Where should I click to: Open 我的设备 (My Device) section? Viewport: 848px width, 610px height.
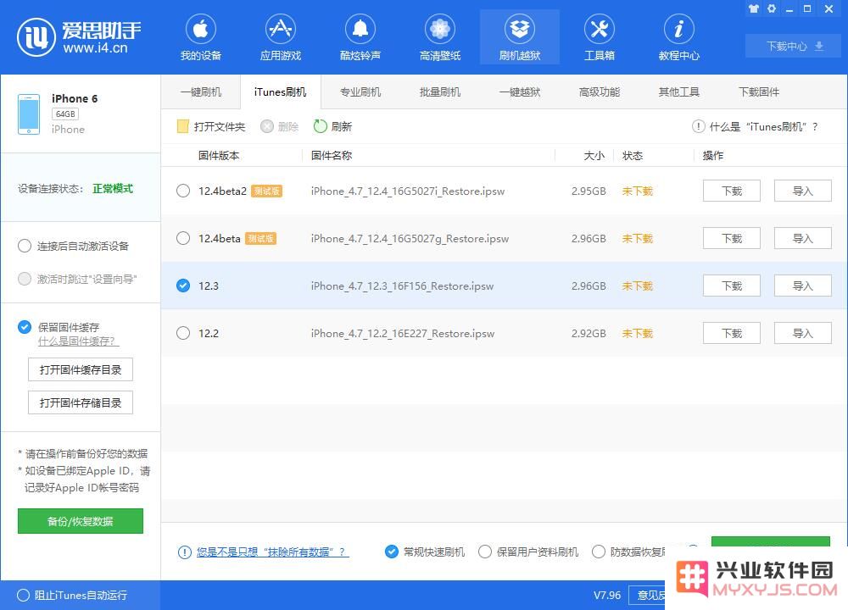coord(201,36)
